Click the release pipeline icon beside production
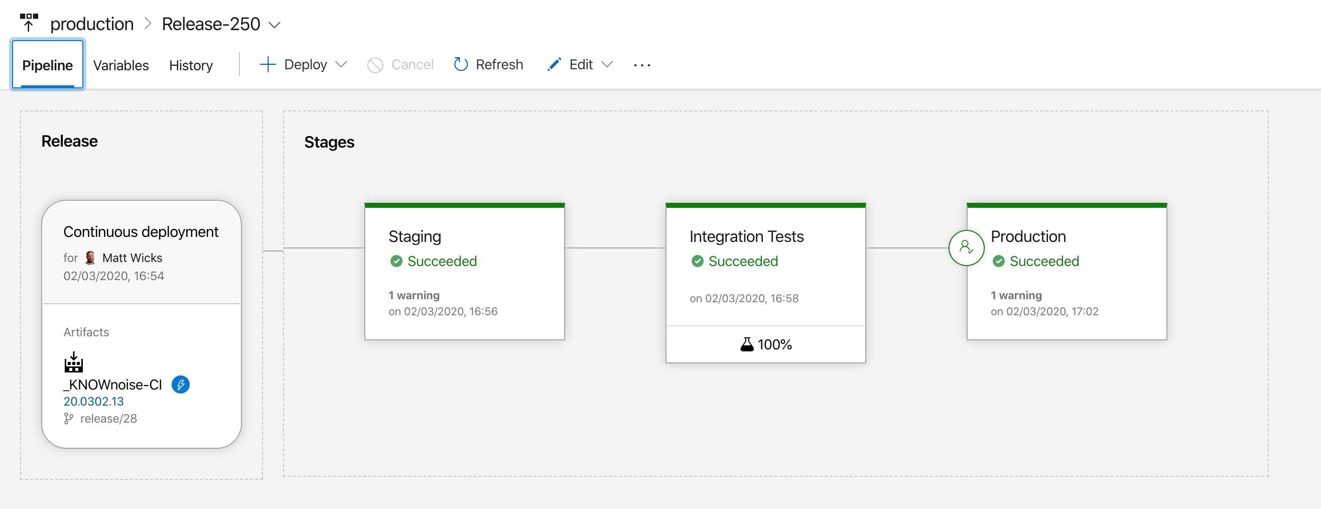The height and width of the screenshot is (509, 1321). point(29,23)
